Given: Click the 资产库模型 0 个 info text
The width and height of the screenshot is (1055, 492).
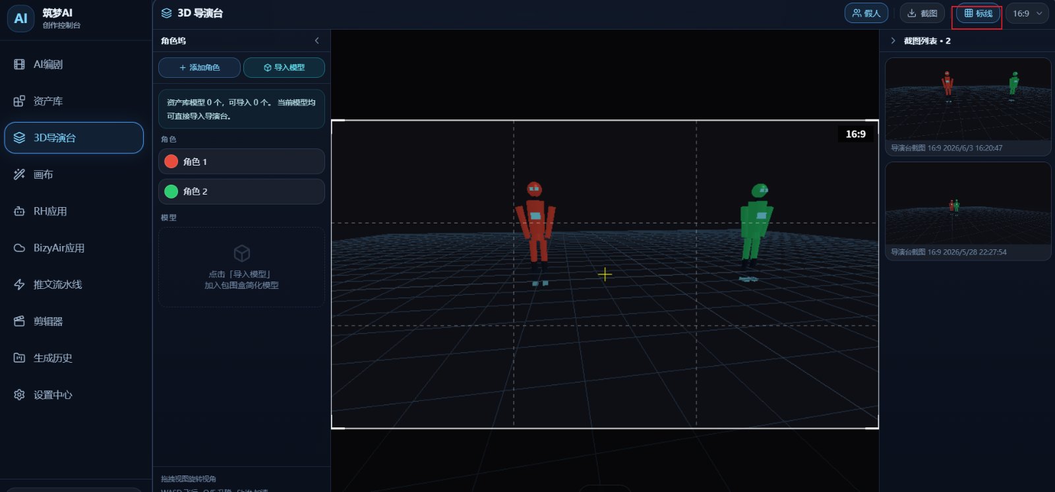Looking at the screenshot, I should [x=241, y=109].
